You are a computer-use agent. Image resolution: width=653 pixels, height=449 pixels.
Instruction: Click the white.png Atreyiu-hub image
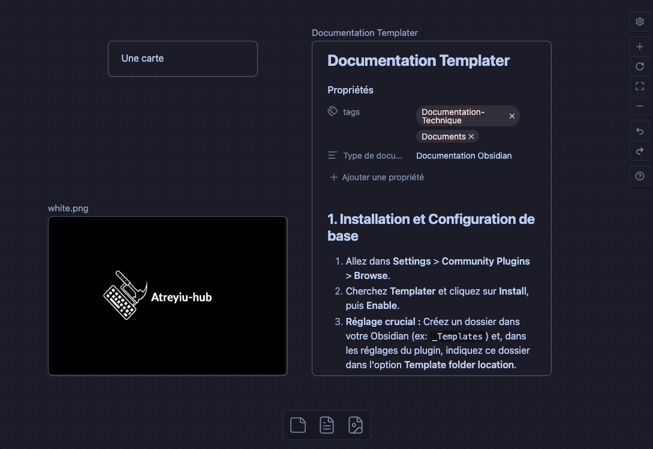point(167,295)
